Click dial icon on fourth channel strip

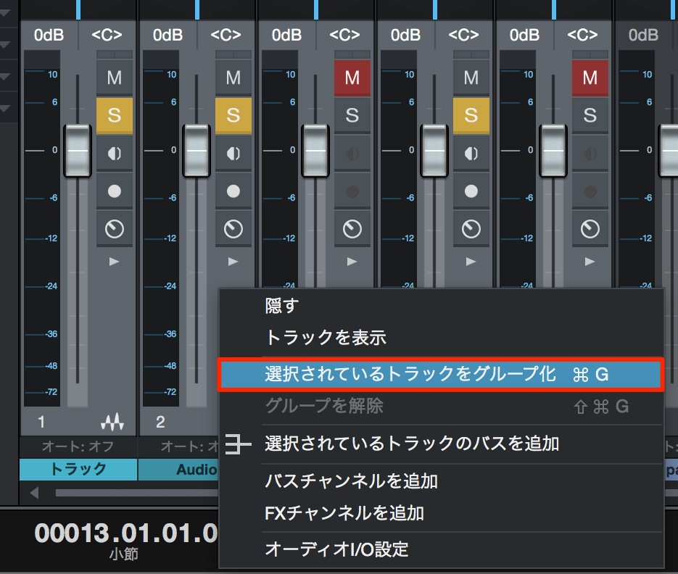(471, 228)
